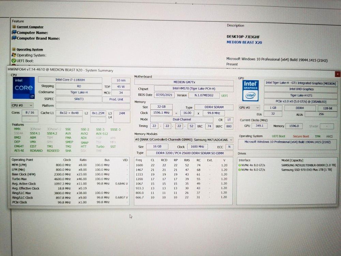This screenshot has height=256, width=341.
Task: Click the DDR4-3200 module type field
Action: click(190, 153)
